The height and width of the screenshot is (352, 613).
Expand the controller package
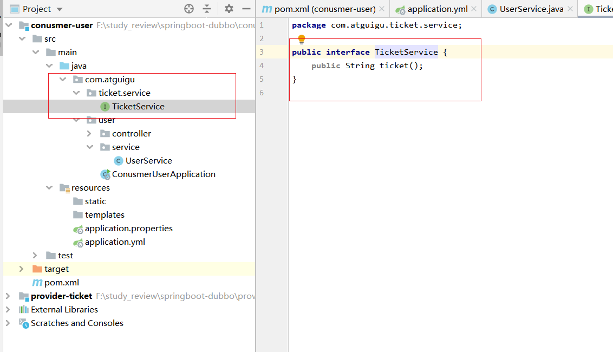[89, 134]
